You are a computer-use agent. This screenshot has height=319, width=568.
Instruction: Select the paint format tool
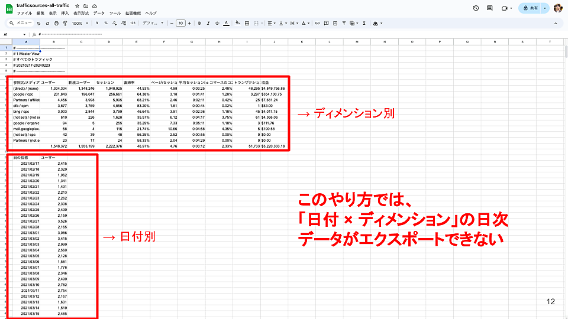(65, 23)
